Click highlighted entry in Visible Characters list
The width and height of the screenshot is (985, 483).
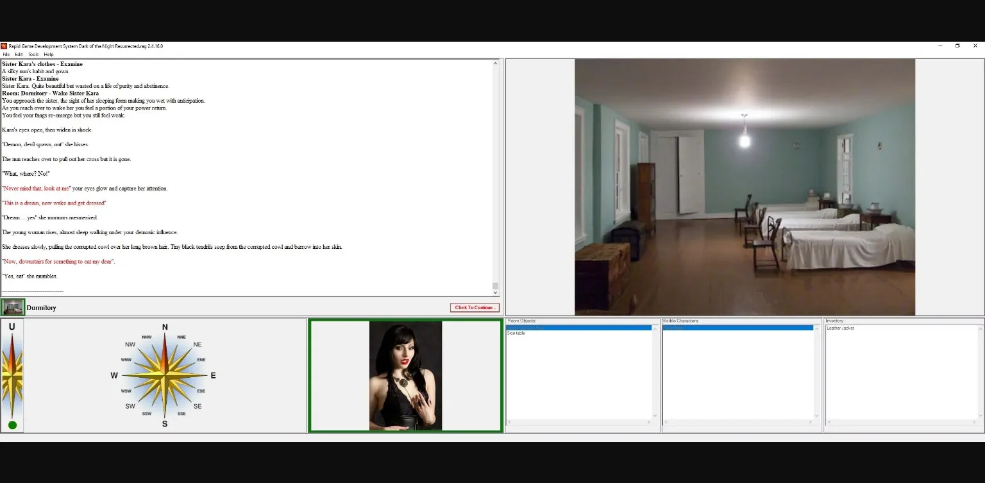coord(737,328)
